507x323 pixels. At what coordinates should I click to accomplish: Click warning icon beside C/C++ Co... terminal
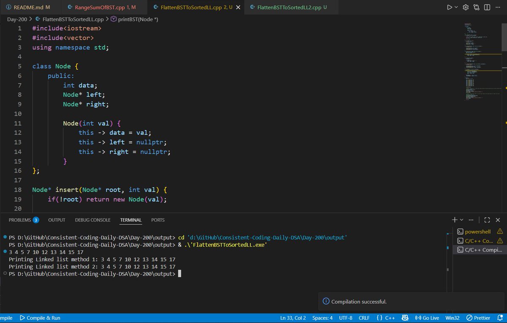click(x=500, y=241)
